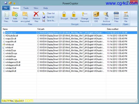
Task: Sort by the Name column header
Action: (x=19, y=29)
